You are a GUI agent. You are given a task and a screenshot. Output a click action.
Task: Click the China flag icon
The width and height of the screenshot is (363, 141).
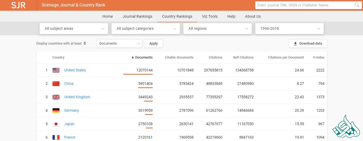click(x=56, y=84)
